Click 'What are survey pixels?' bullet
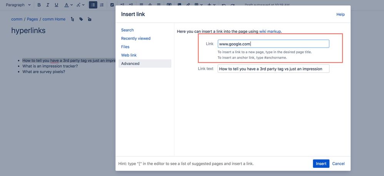 (43, 72)
